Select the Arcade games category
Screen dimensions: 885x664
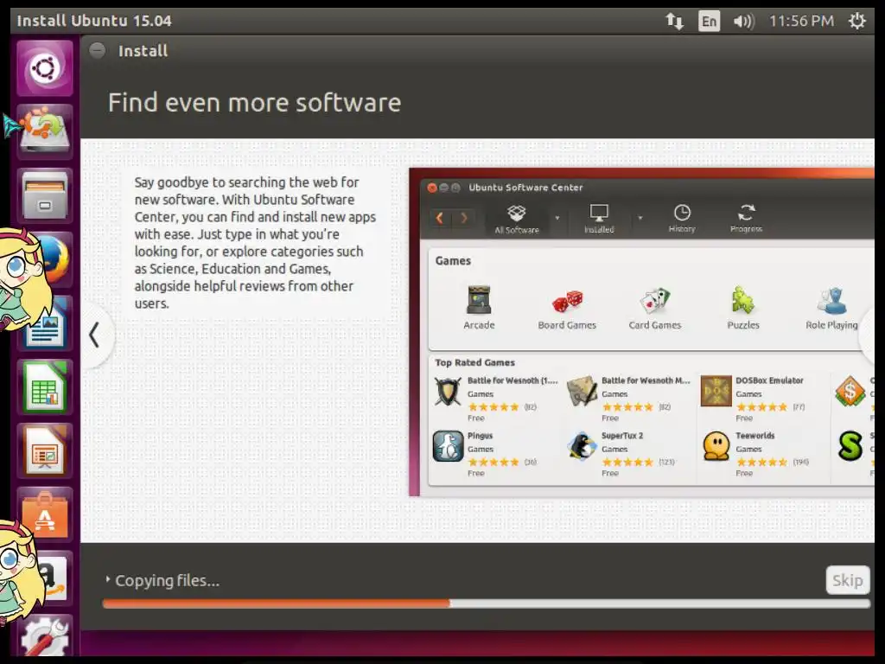479,308
